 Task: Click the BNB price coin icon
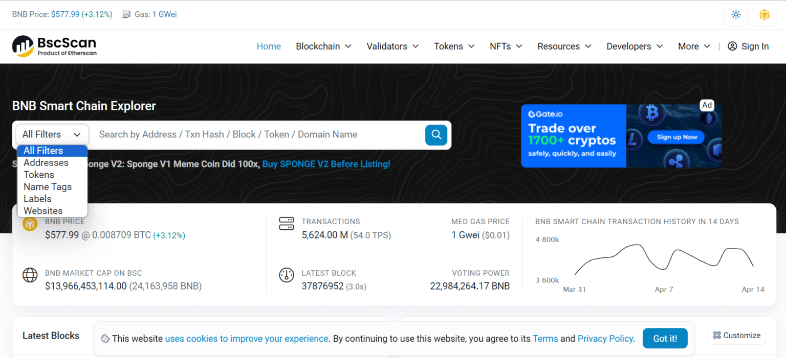(30, 224)
